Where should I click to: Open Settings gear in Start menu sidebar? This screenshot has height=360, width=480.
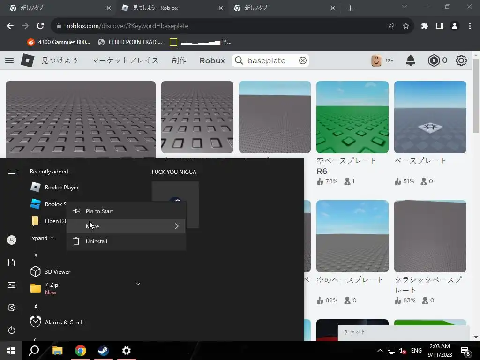click(x=12, y=307)
